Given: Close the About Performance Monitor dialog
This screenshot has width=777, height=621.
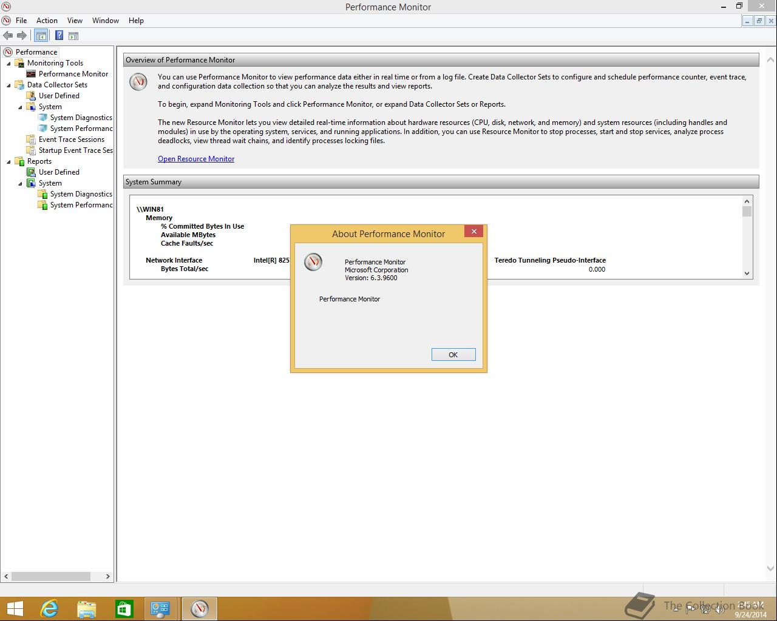Looking at the screenshot, I should coord(474,231).
